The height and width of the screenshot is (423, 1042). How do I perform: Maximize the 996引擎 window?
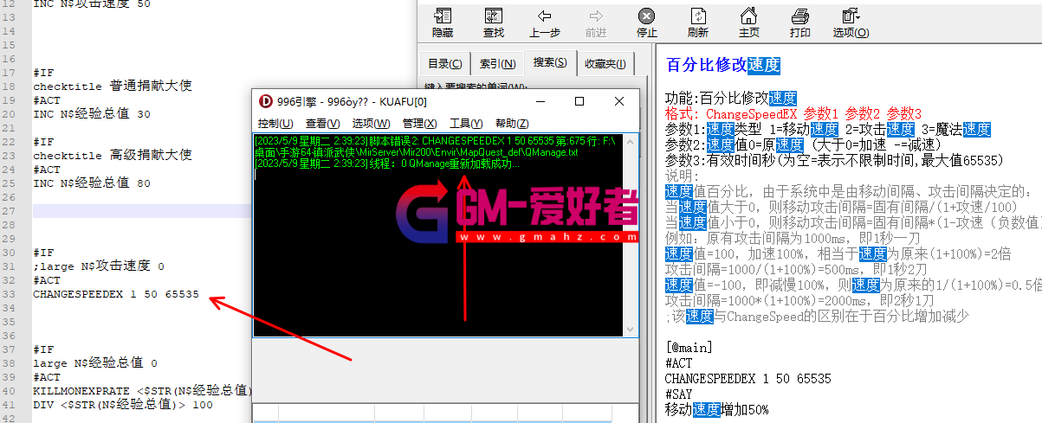(x=579, y=101)
